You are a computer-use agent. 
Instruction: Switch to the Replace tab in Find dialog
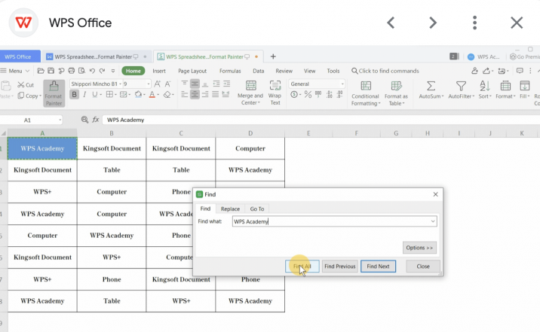(x=230, y=209)
